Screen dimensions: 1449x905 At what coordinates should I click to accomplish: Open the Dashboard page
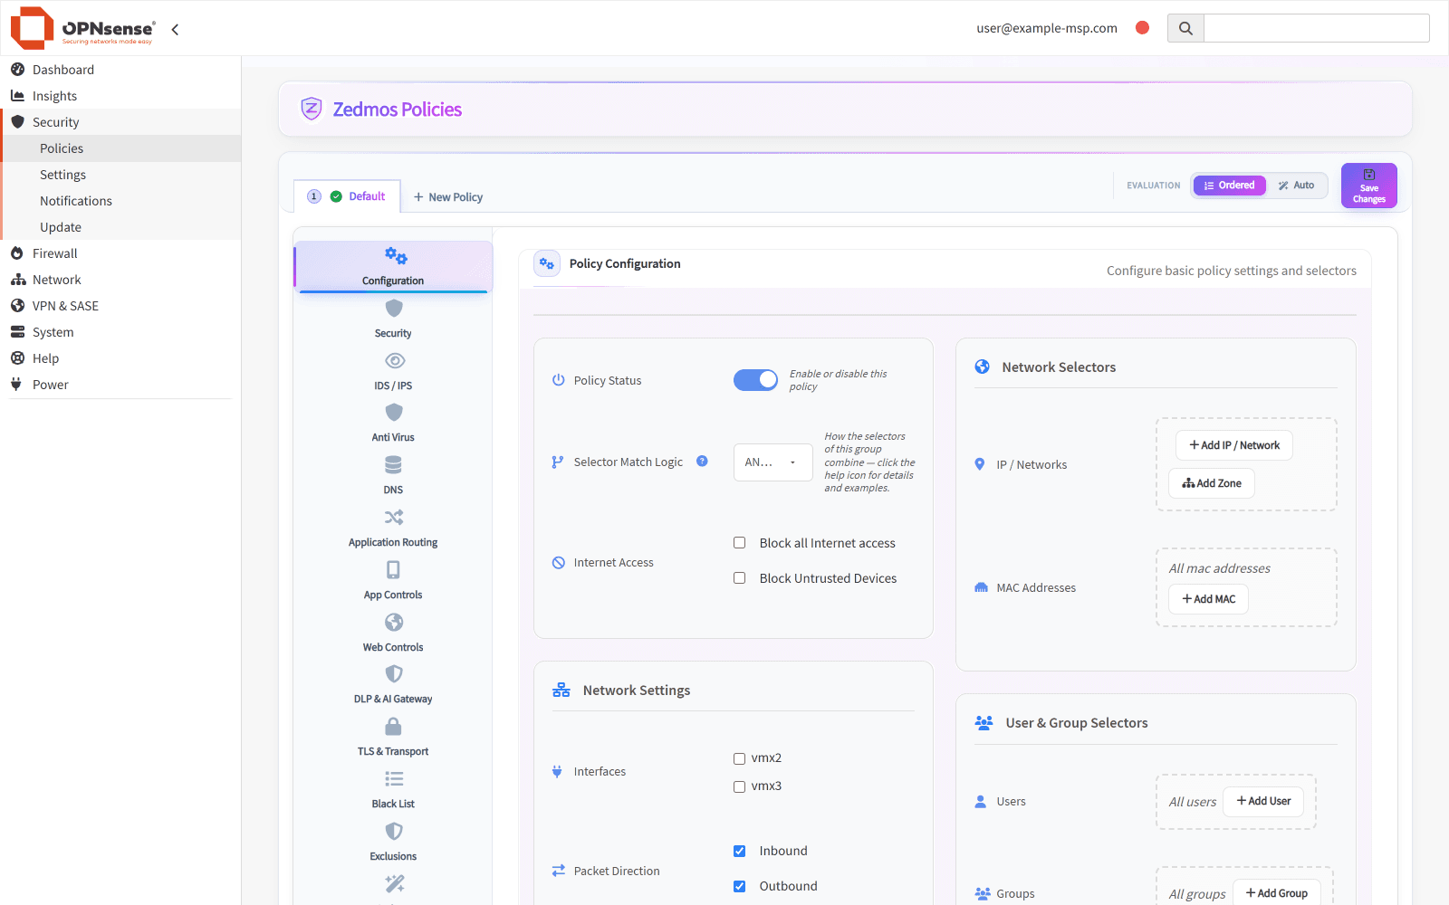pyautogui.click(x=120, y=70)
